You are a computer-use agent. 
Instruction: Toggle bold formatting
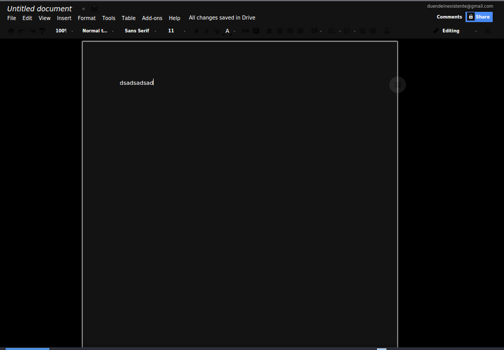pyautogui.click(x=196, y=30)
